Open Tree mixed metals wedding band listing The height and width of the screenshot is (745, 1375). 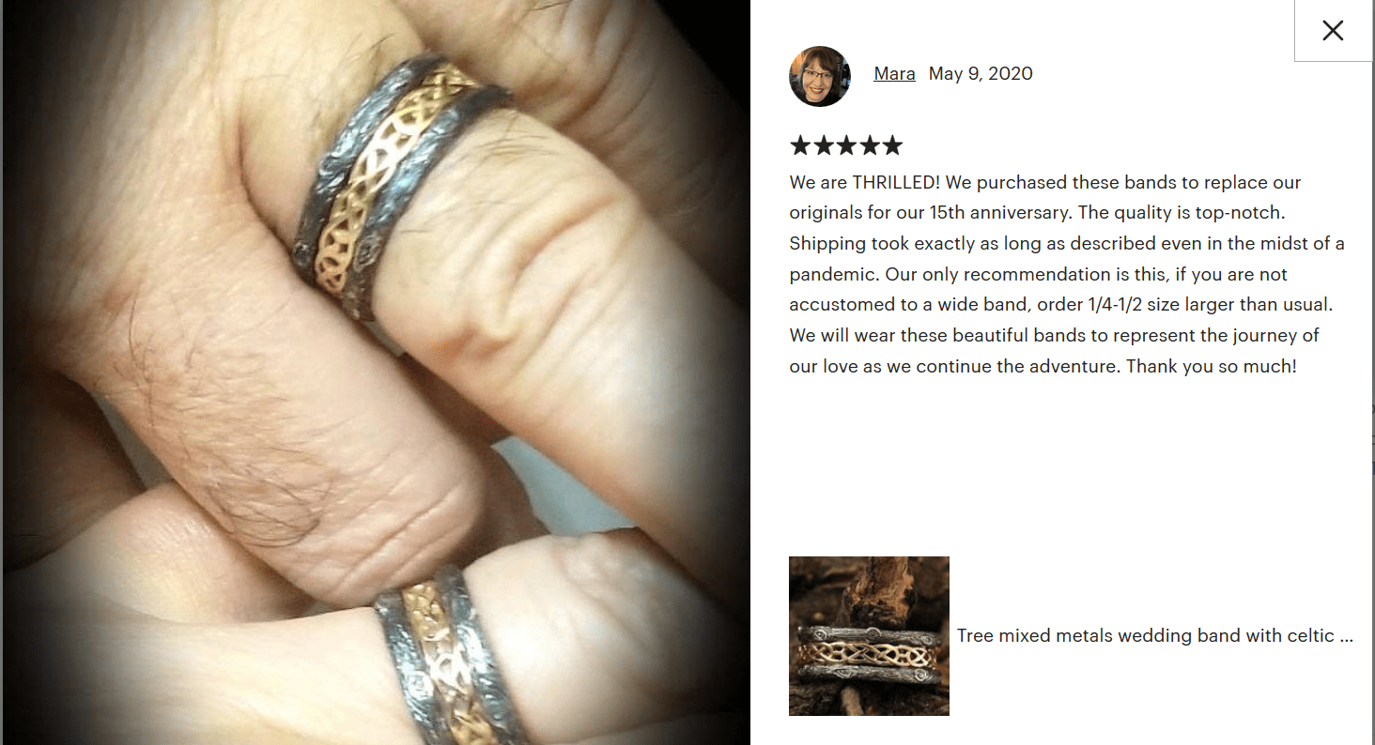click(x=1154, y=635)
